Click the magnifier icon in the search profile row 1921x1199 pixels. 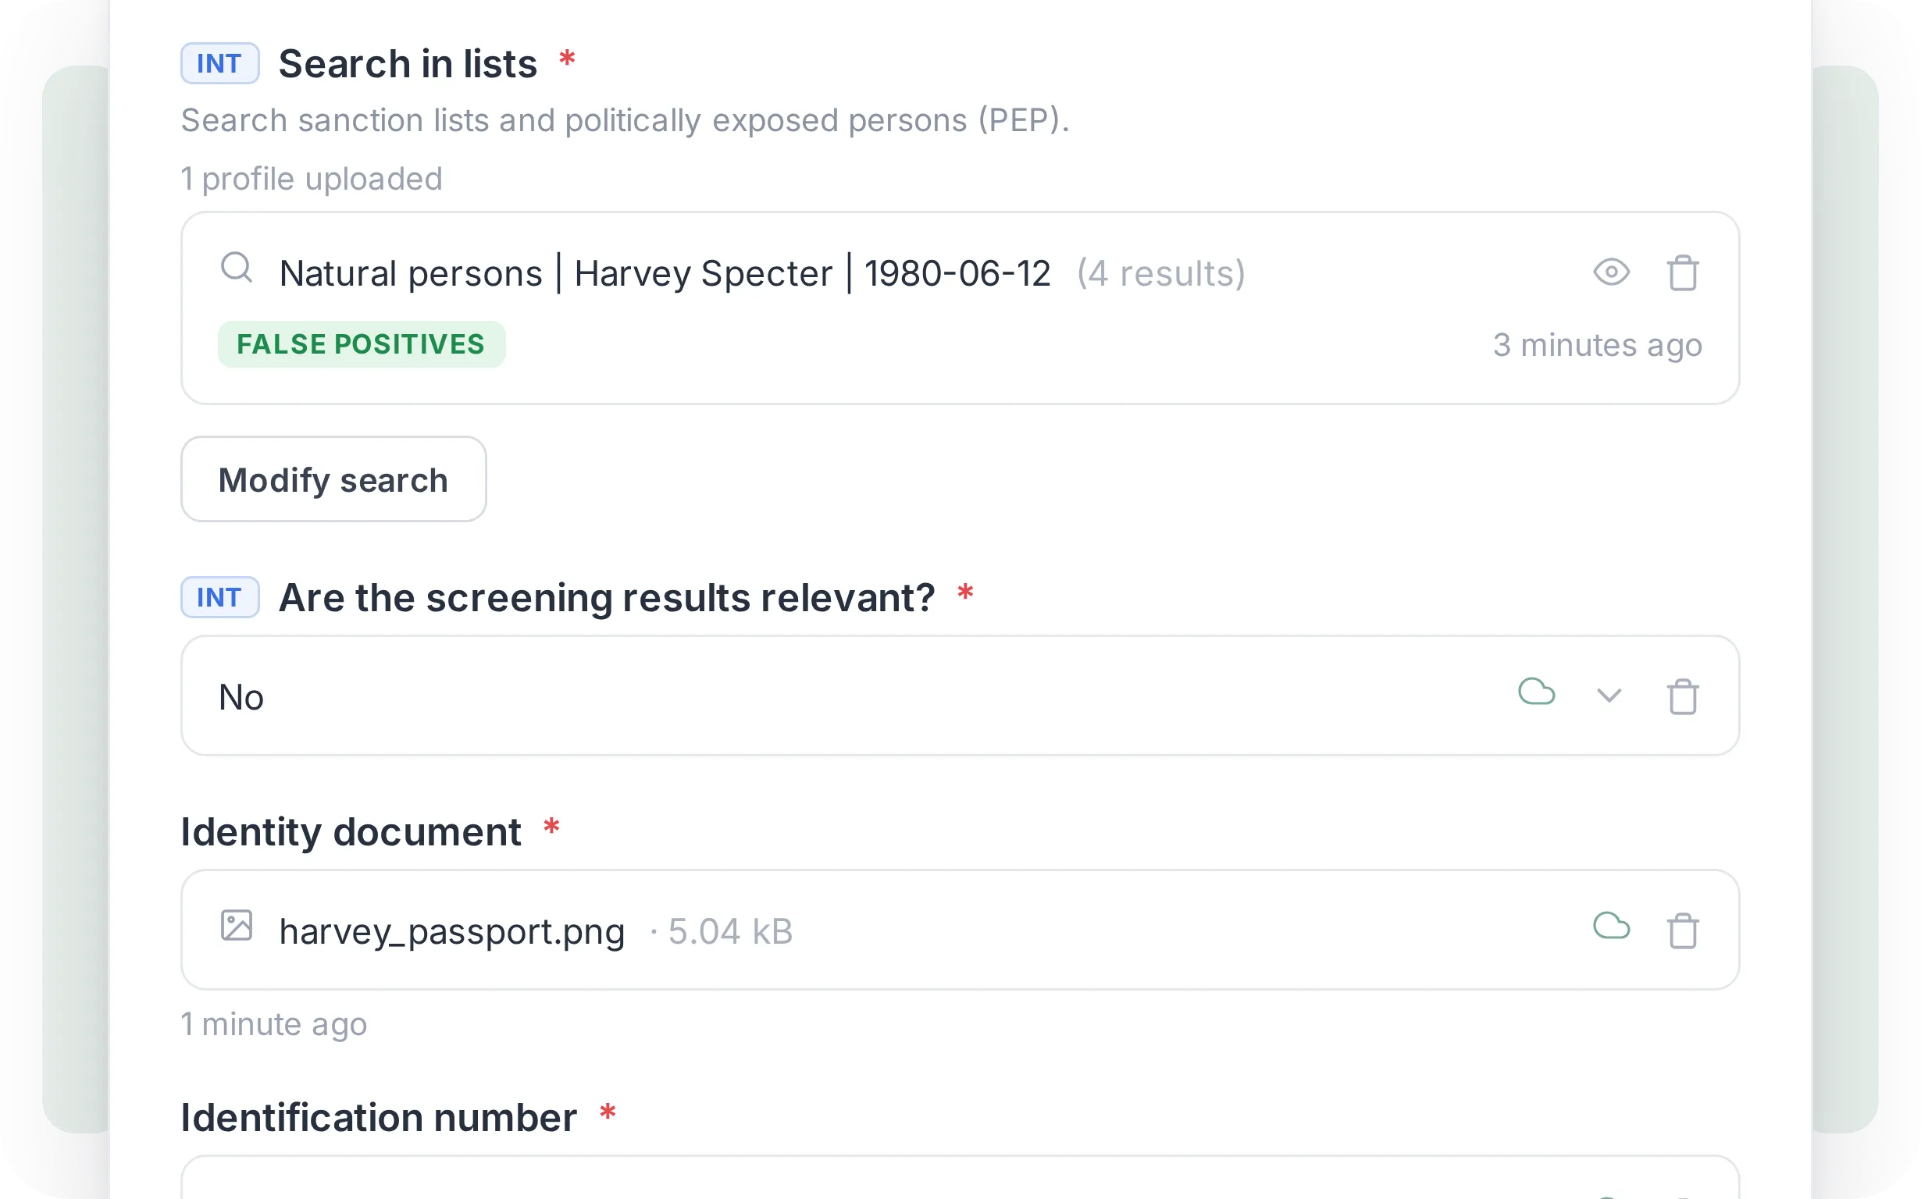click(x=237, y=268)
